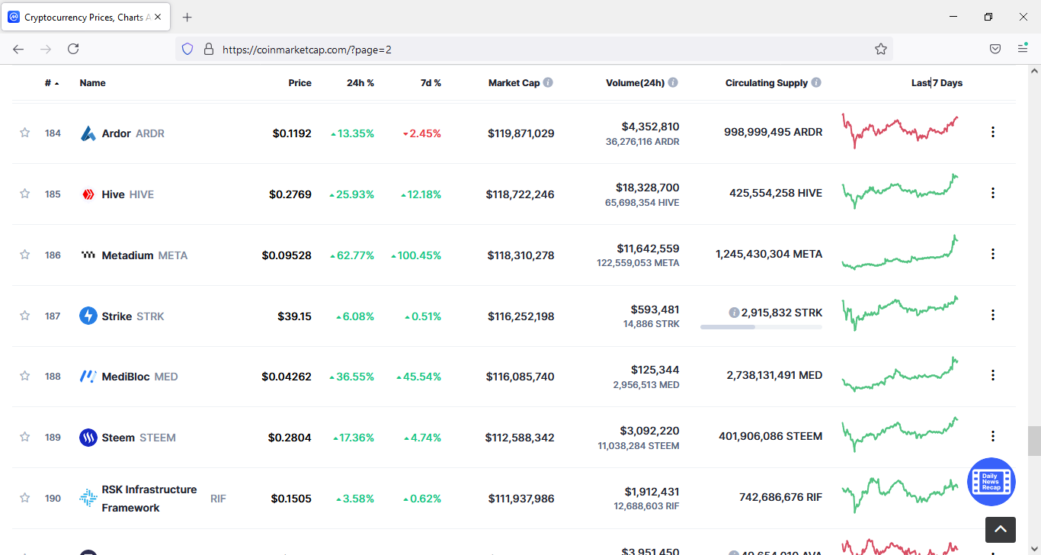Open the three-dot menu for Ardor
1041x555 pixels.
(x=992, y=132)
